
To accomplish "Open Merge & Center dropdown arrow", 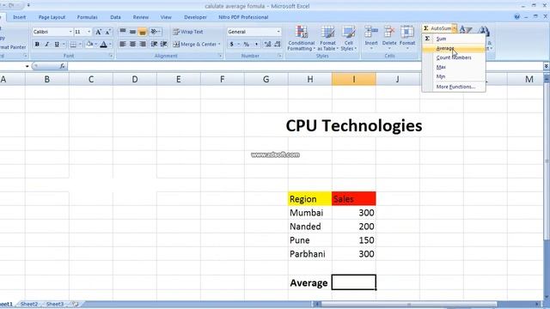I will pyautogui.click(x=220, y=44).
